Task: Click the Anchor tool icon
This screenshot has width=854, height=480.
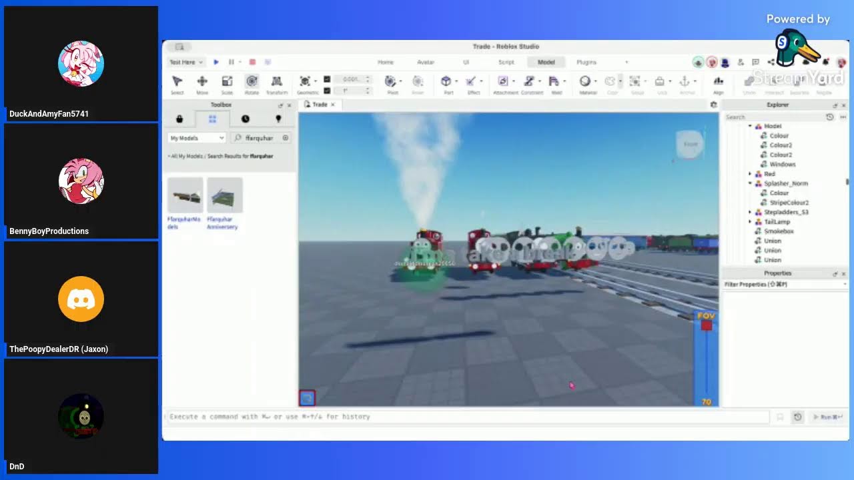Action: 684,81
